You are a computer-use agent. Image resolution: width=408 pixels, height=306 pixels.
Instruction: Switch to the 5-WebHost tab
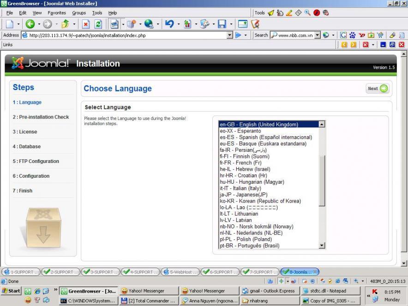coord(180,272)
